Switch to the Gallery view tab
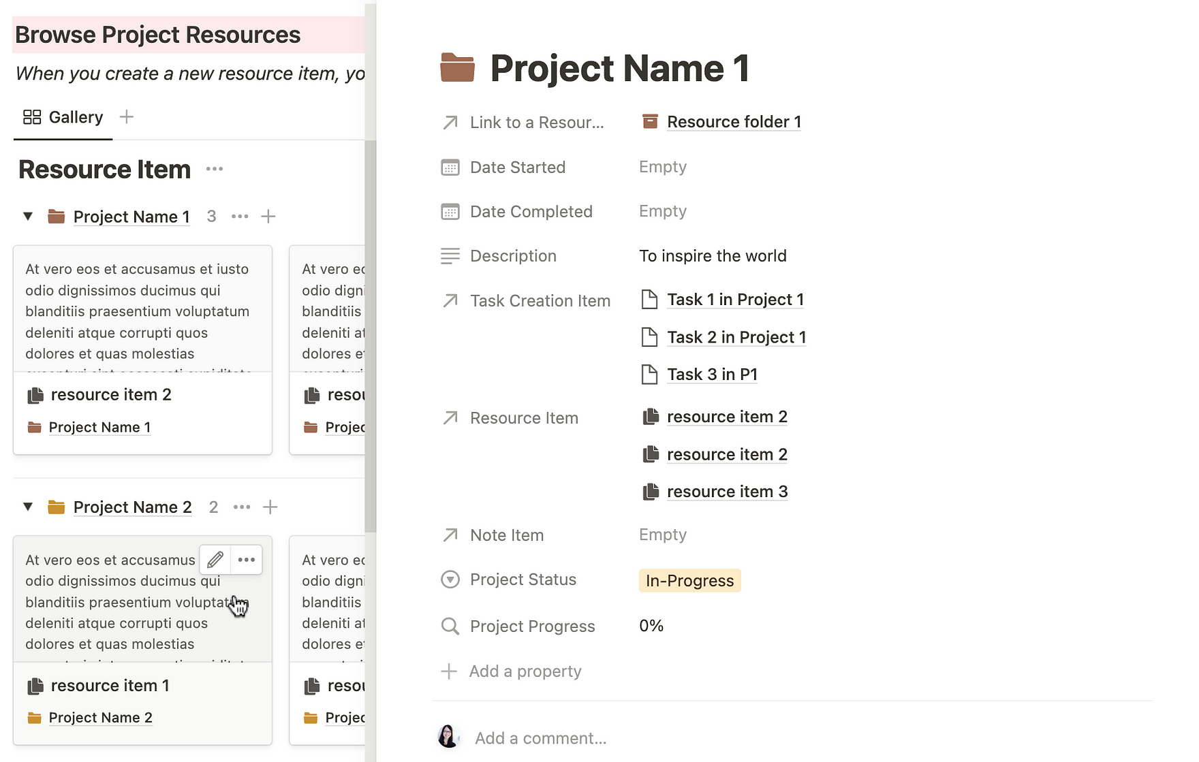Screen dimensions: 1199x762 tap(63, 117)
